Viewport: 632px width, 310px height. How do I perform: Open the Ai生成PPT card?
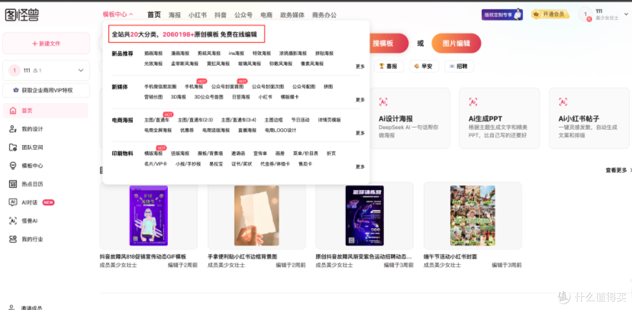(x=499, y=118)
